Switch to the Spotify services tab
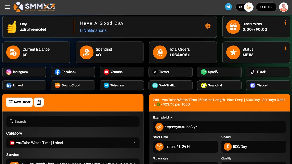 (x=219, y=72)
